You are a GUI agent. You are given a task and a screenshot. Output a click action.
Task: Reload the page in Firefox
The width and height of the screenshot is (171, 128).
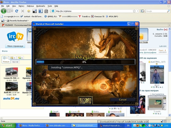click(17, 11)
